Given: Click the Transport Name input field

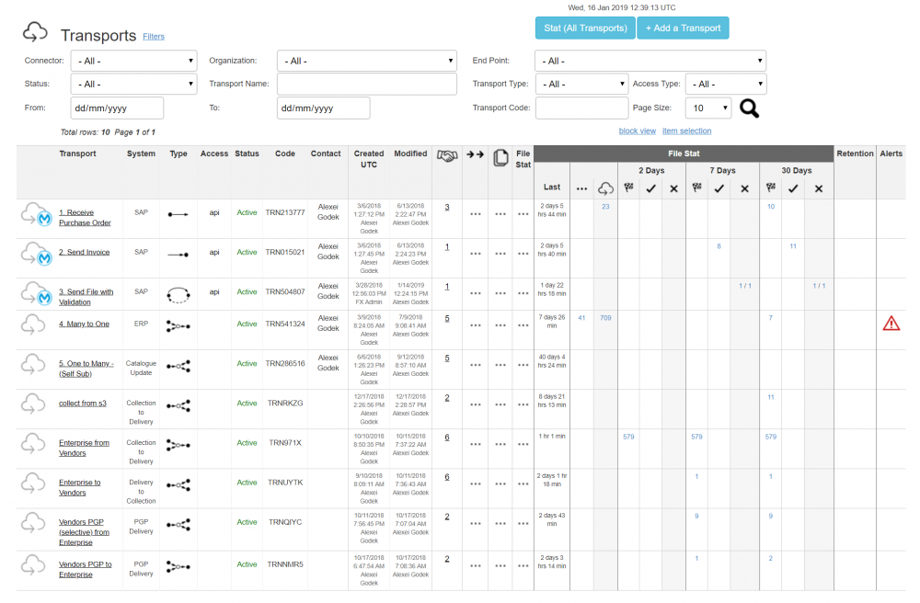Looking at the screenshot, I should coord(366,85).
